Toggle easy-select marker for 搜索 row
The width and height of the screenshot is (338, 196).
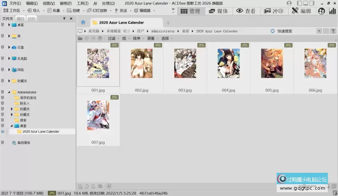(3, 120)
